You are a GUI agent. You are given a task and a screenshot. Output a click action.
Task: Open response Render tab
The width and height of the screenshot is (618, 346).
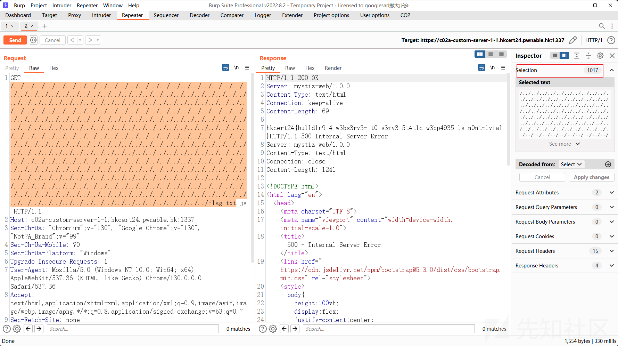(x=333, y=68)
